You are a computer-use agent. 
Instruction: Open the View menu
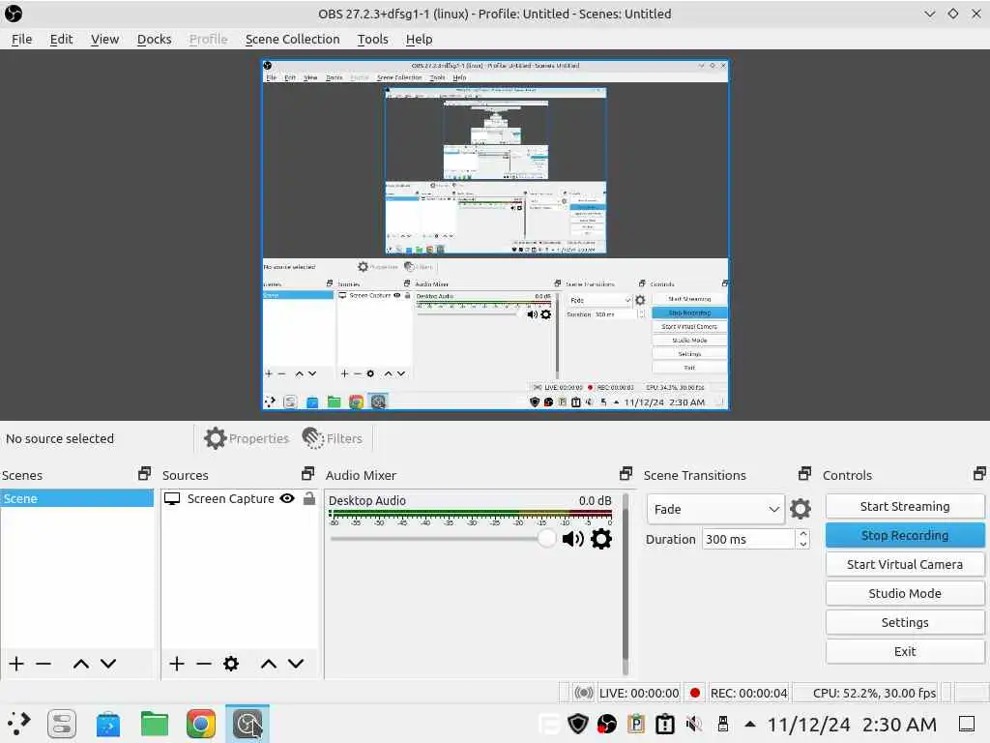[x=104, y=39]
